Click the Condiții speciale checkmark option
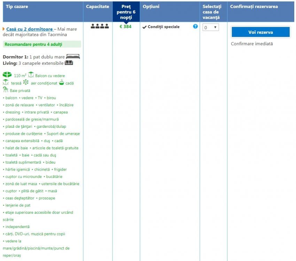Image resolution: width=296 pixels, height=261 pixels. (x=161, y=27)
